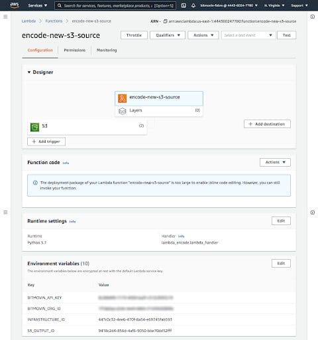Open the upper-right info panel icon
Viewport: 318px width, 340px height.
313,17
